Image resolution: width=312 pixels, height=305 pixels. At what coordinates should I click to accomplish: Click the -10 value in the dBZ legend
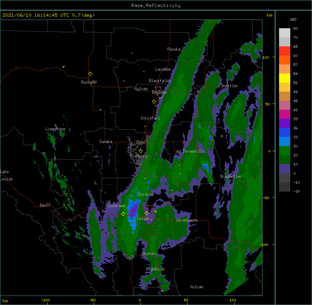pyautogui.click(x=296, y=182)
